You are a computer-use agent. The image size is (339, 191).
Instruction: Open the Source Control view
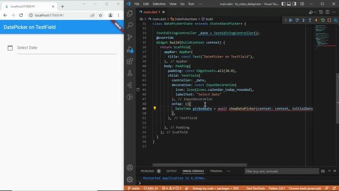point(130,37)
